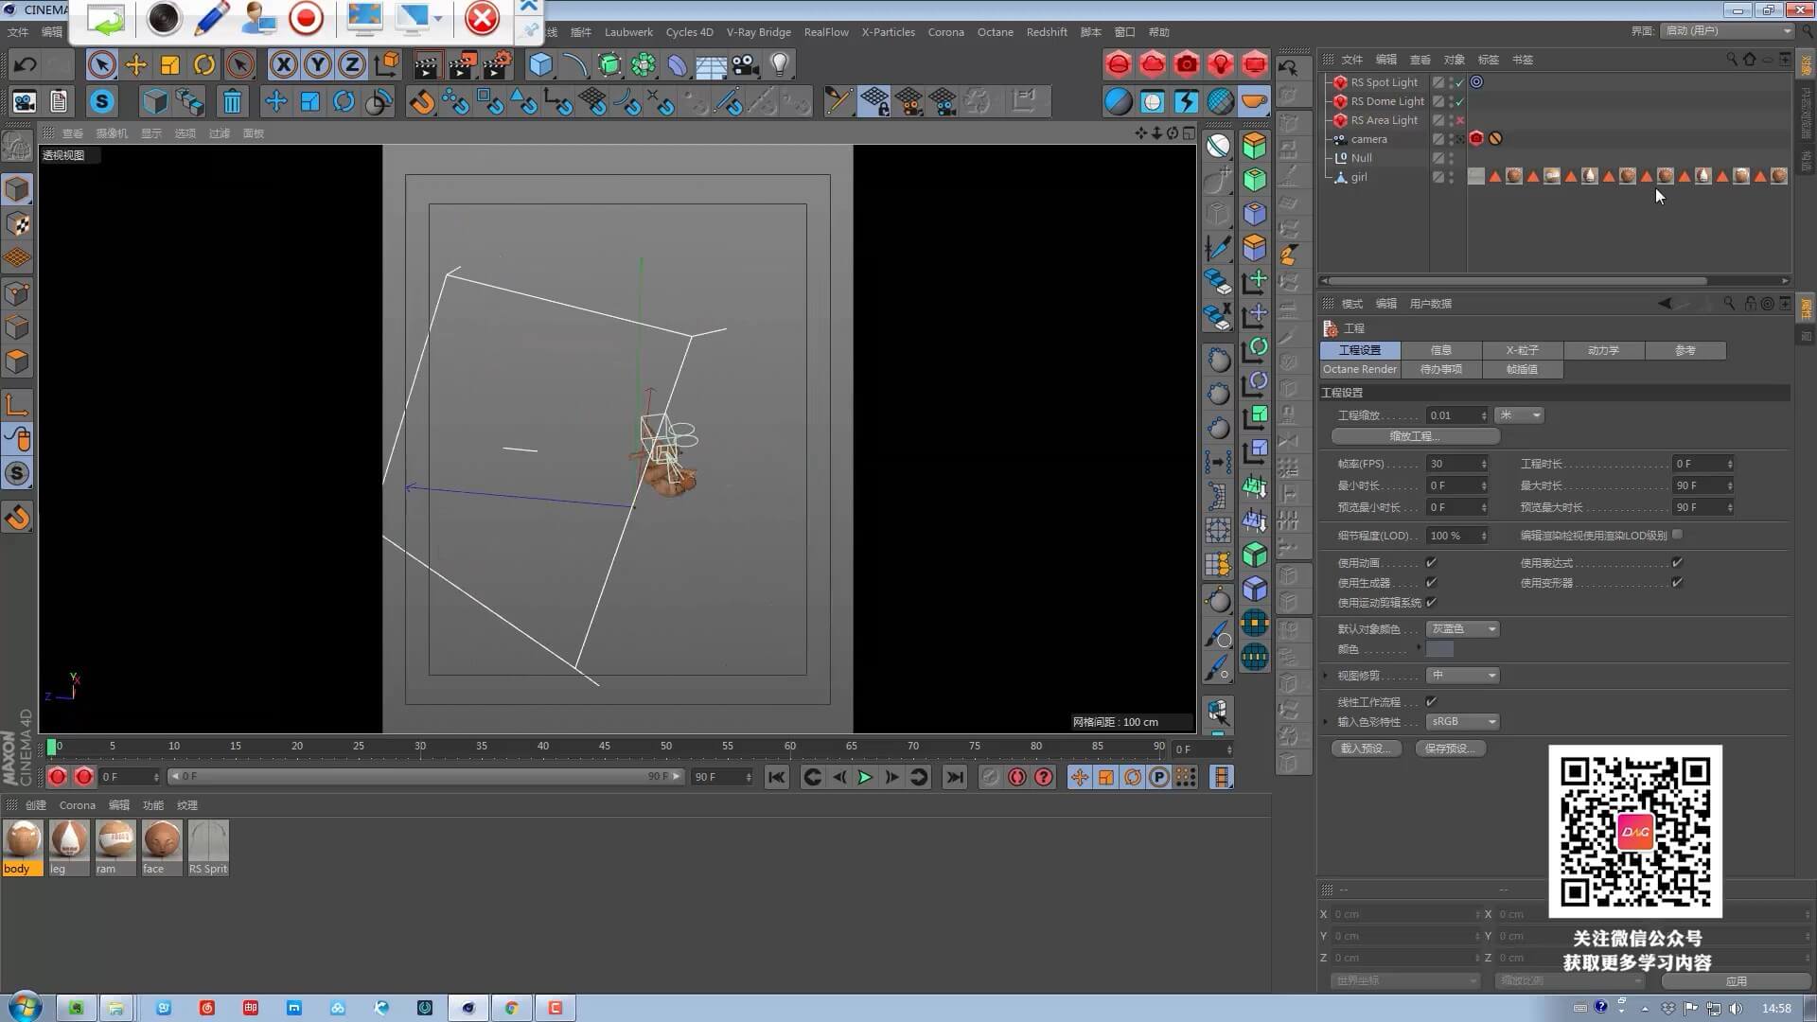Select the Rotate tool
The width and height of the screenshot is (1817, 1022).
pyautogui.click(x=204, y=64)
